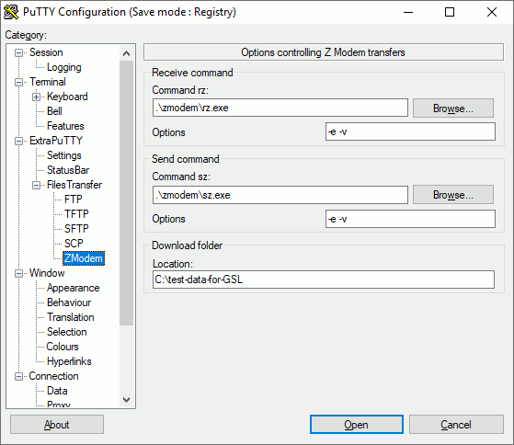Select the FilesTransfer category
514x445 pixels.
[x=74, y=185]
